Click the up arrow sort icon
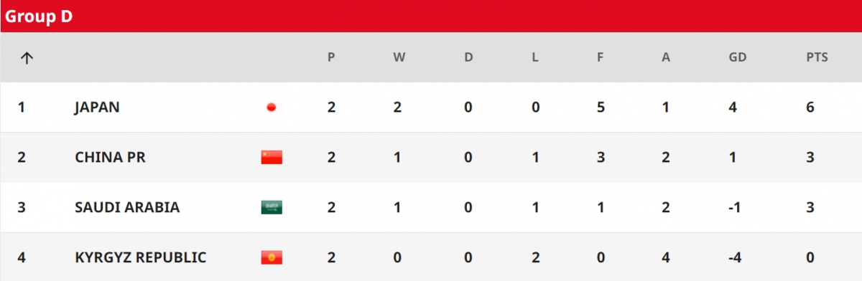Screen dimensions: 862x281 [x=27, y=58]
